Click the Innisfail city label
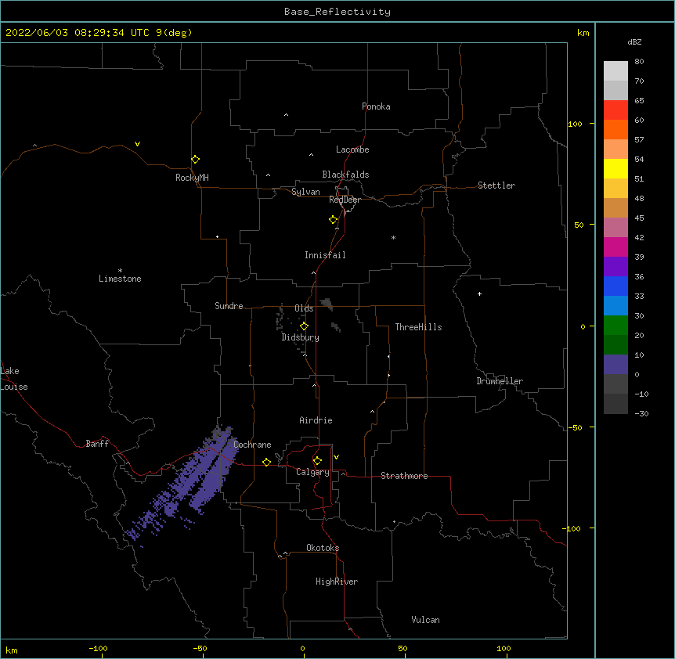This screenshot has height=659, width=675. coord(325,255)
